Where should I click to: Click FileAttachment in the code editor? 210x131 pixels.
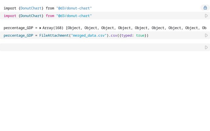(x=54, y=35)
